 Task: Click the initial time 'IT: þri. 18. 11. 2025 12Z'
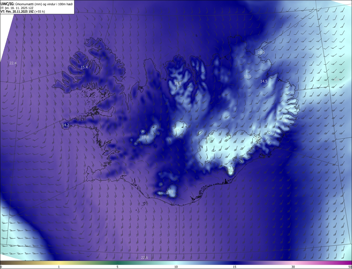click(17, 8)
